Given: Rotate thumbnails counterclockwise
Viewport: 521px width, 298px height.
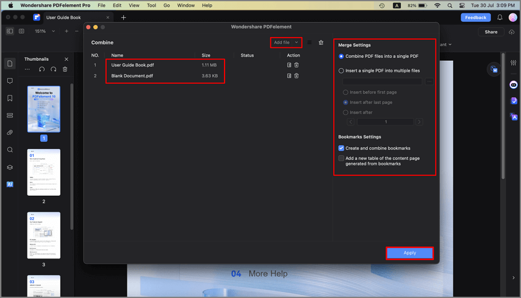Looking at the screenshot, I should [x=41, y=69].
